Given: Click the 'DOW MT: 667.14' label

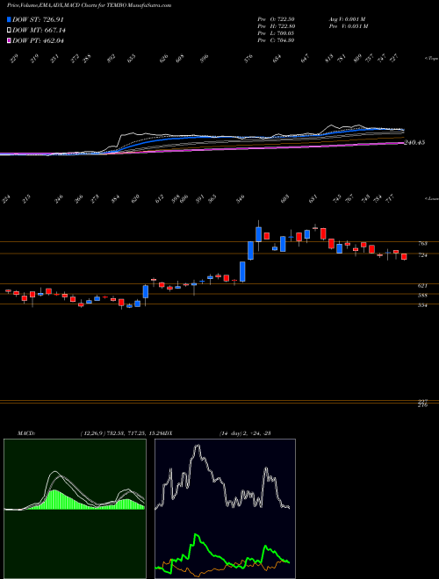Looking at the screenshot, I should click(x=40, y=31).
